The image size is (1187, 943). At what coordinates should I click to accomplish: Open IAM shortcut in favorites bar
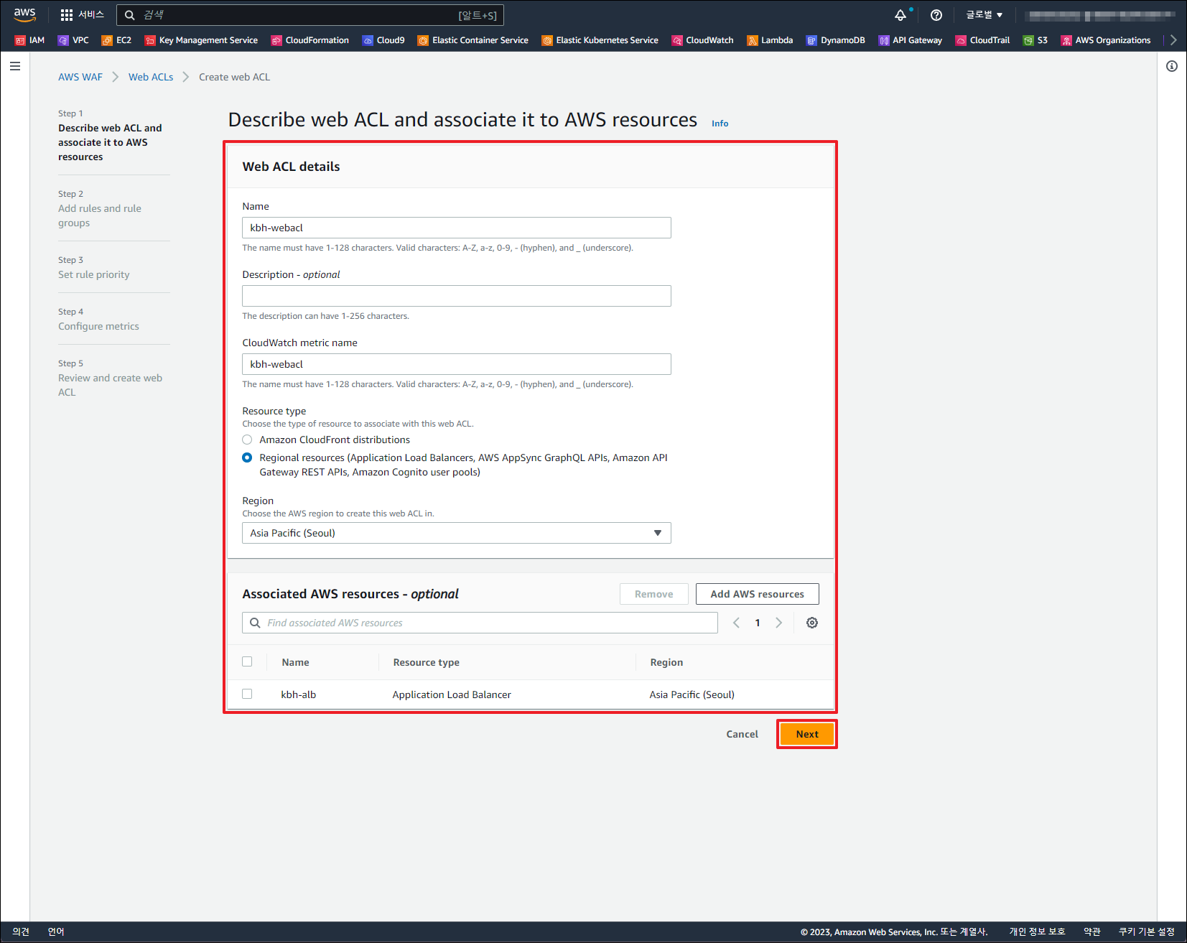point(29,40)
